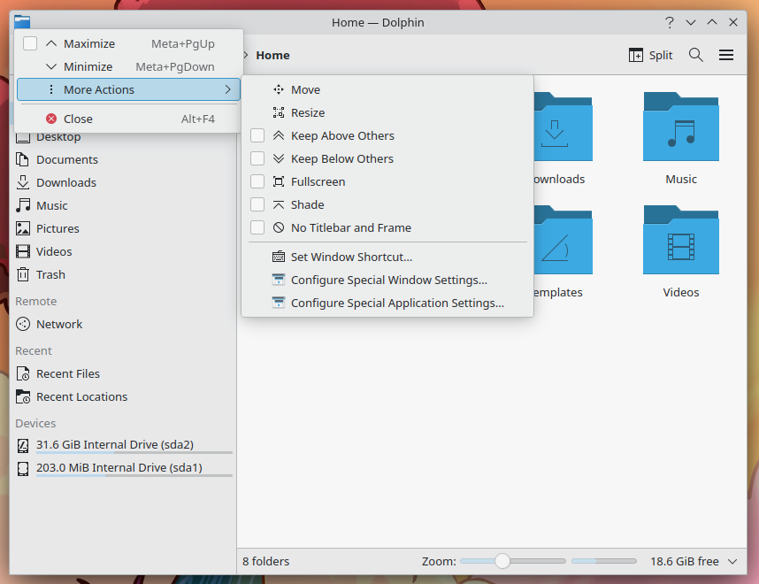Click the red Close icon in window menu
This screenshot has height=584, width=759.
click(x=51, y=119)
